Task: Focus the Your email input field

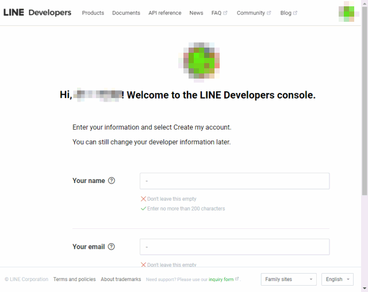Action: [235, 247]
